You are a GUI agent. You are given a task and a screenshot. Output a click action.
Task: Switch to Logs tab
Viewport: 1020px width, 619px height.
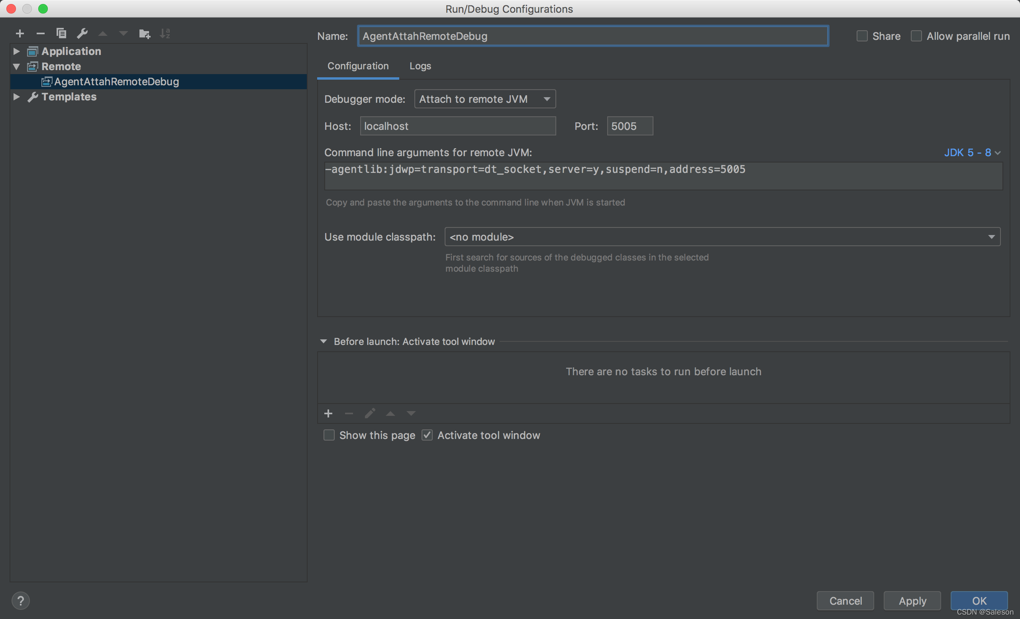(x=420, y=66)
